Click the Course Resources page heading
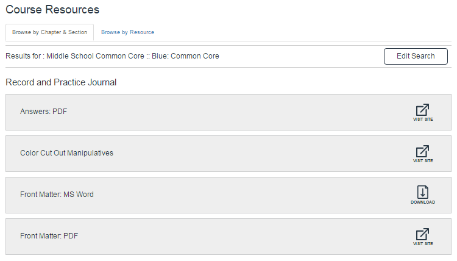Image resolution: width=457 pixels, height=261 pixels. coord(52,10)
